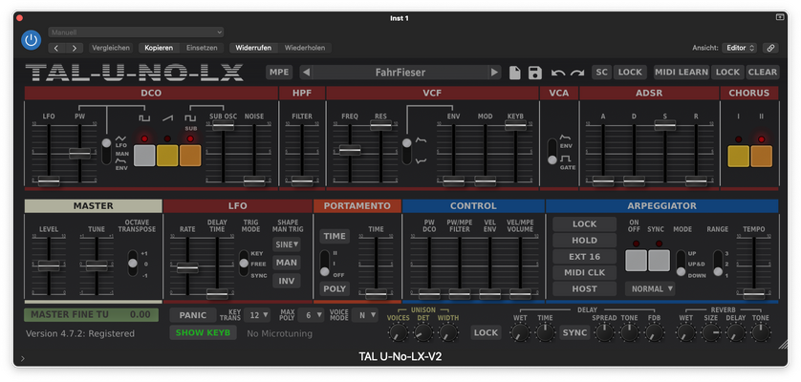The height and width of the screenshot is (382, 801).
Task: Flip the LFO TRIG MODE switch
Action: click(244, 263)
